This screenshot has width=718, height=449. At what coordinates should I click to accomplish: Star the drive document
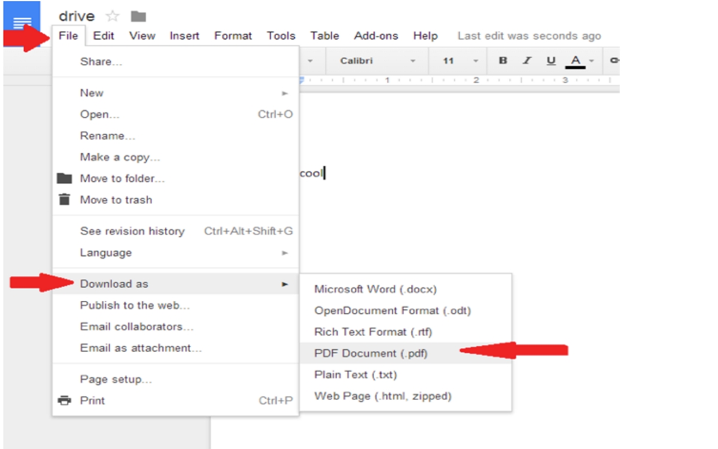pyautogui.click(x=112, y=16)
